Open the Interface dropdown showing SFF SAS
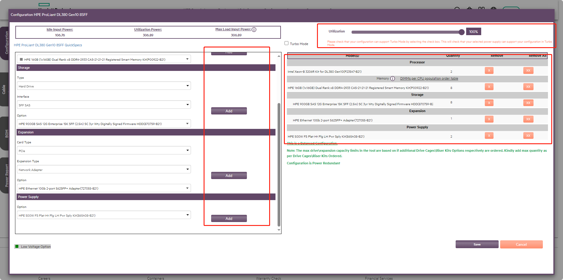Viewport: 563px width, 280px height. [104, 105]
